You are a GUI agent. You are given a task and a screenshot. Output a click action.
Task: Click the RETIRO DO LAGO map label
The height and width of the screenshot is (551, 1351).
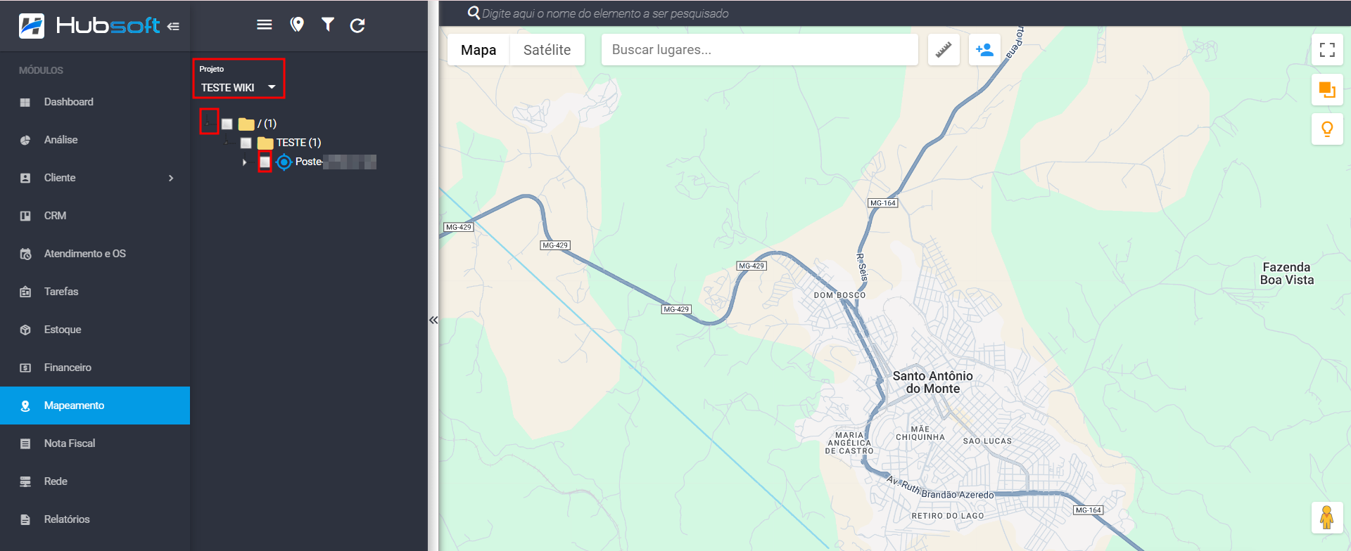[947, 516]
